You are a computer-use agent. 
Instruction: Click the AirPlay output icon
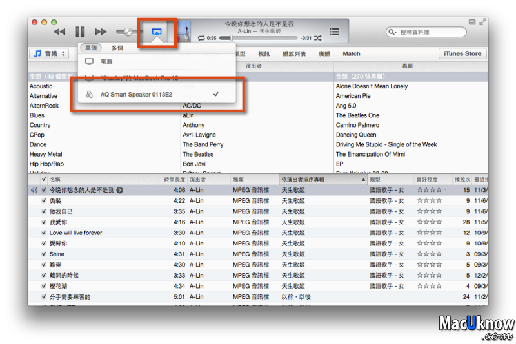click(x=157, y=32)
